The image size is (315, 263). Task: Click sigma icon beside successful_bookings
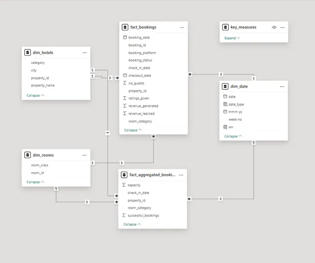click(124, 215)
